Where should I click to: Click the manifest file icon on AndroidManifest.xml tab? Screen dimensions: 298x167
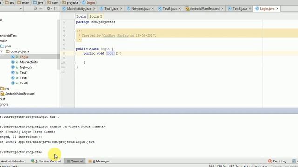coord(187,9)
